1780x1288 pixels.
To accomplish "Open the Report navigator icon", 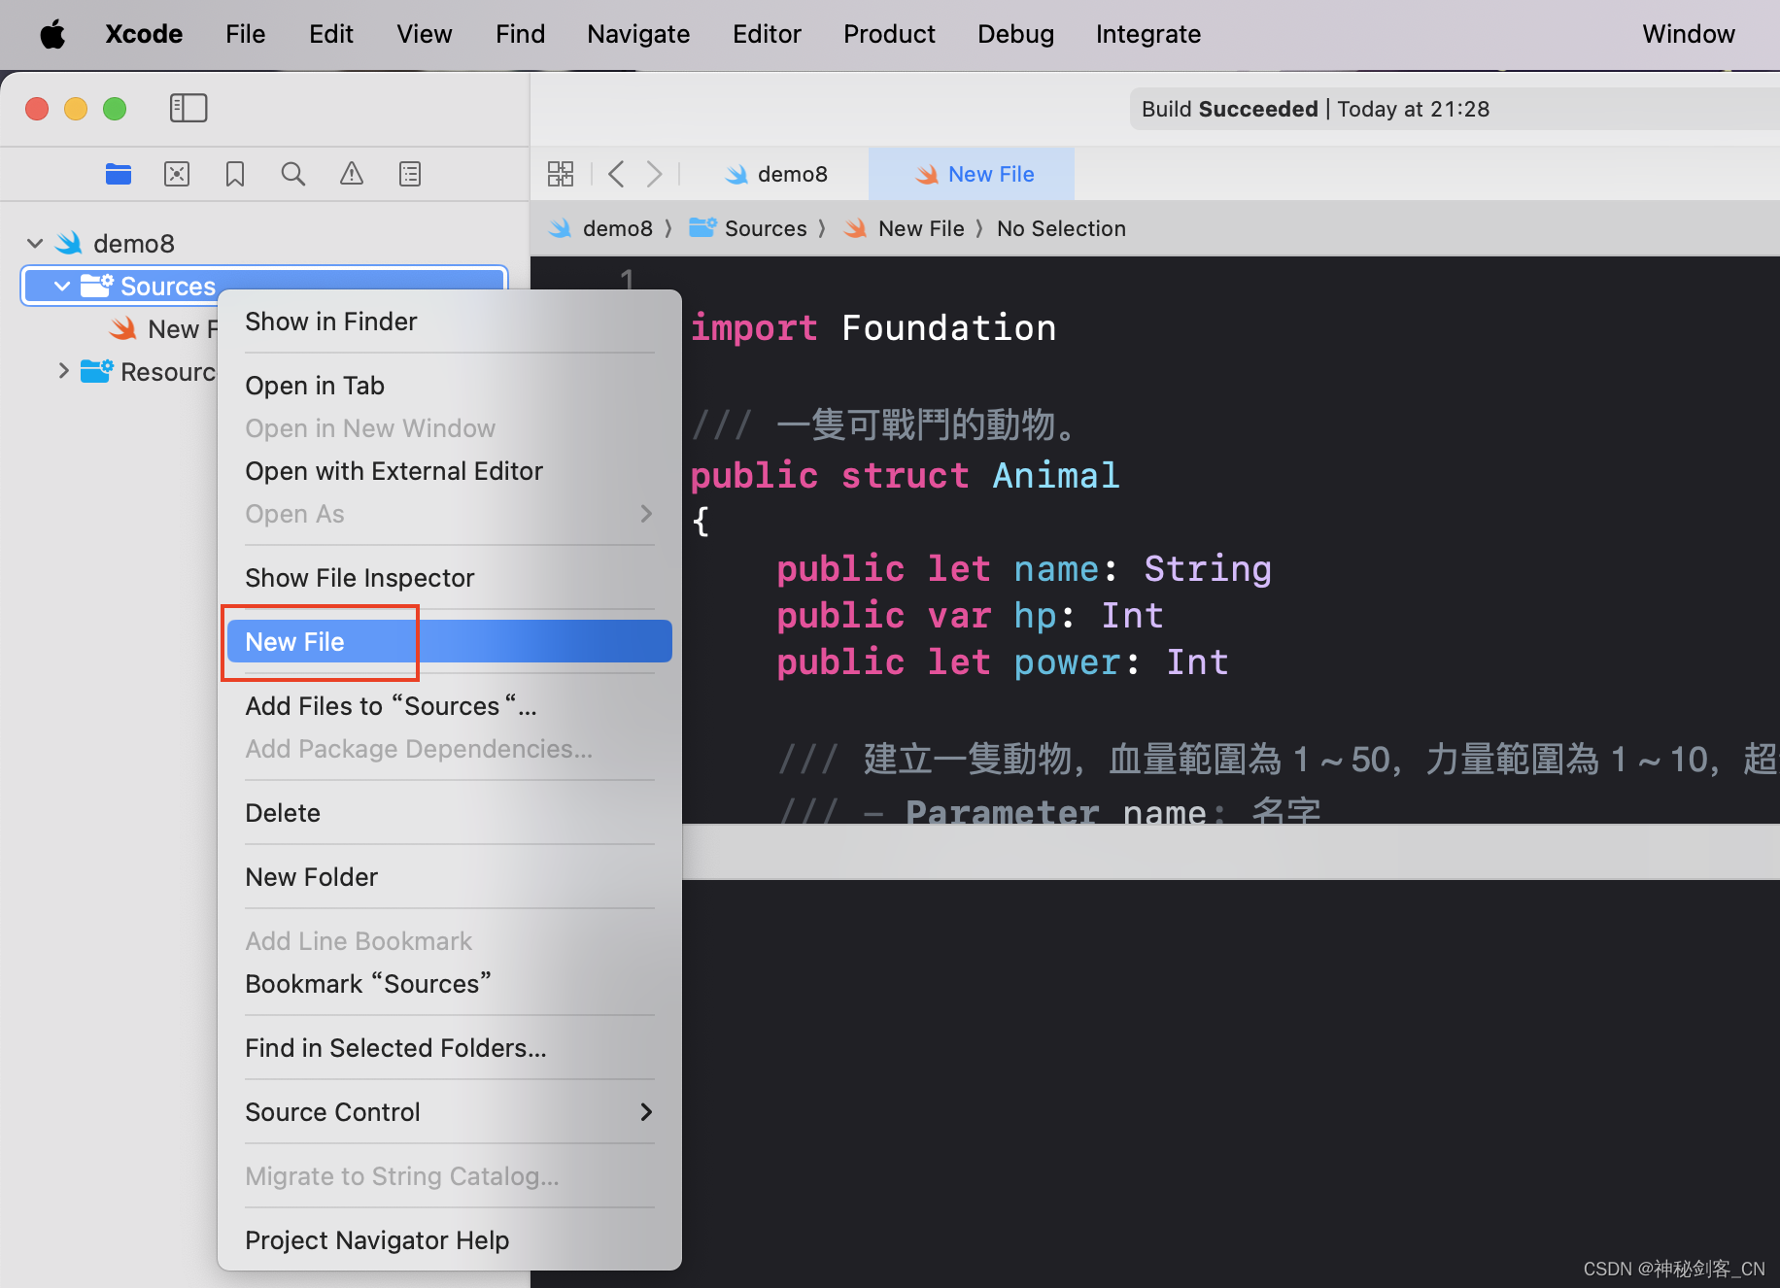I will tap(410, 174).
